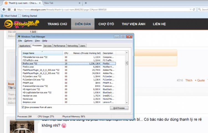Select HD-Agent.exe *32 process
208x133 pixels.
[x=69, y=89]
